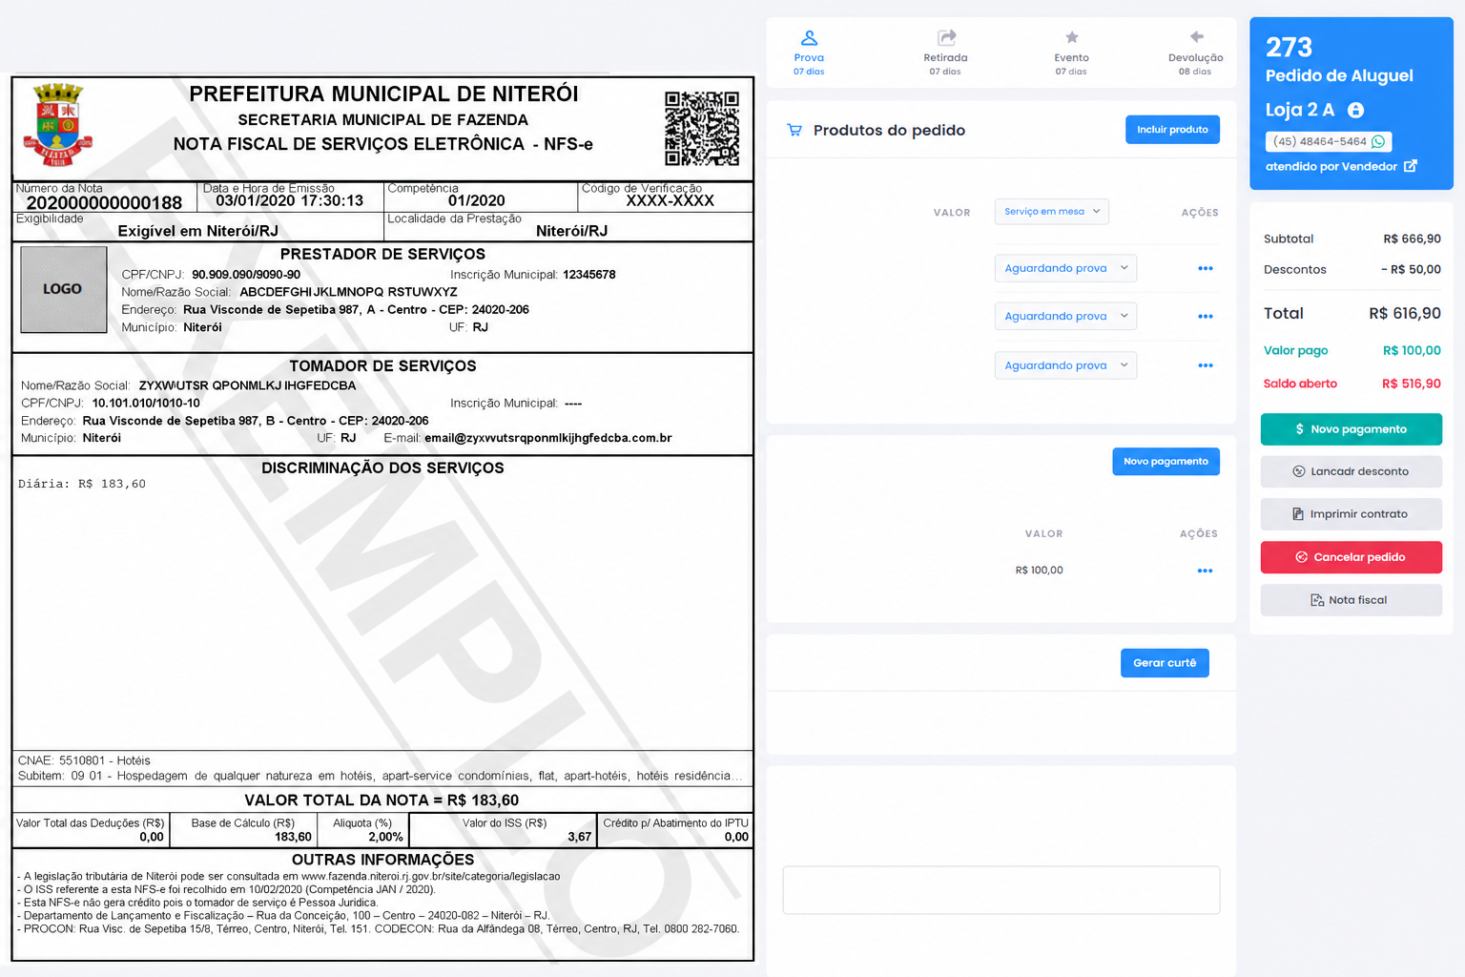Open the Serviço em mesa dropdown
Viewport: 1465px width, 977px height.
[x=1051, y=212]
